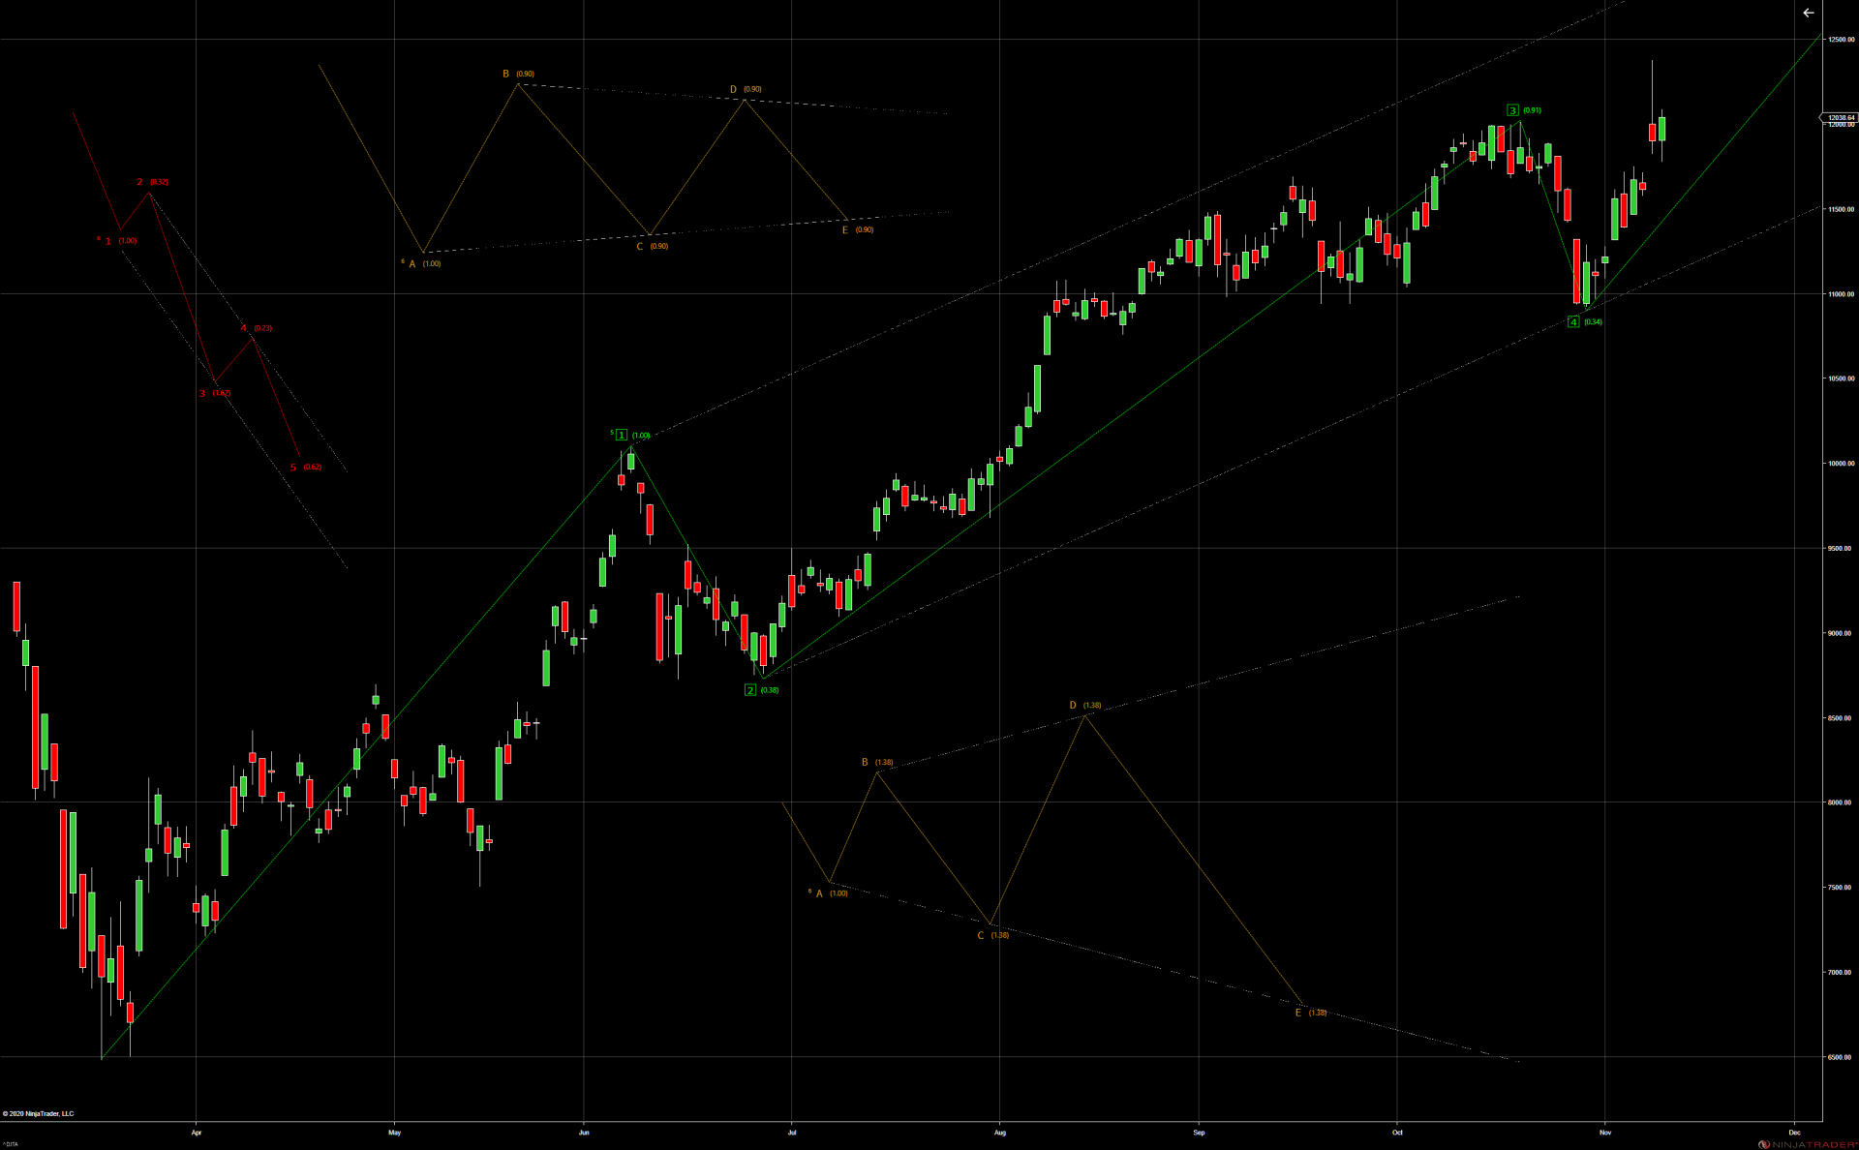Click the 10000.00 price axis label
This screenshot has height=1150, width=1859.
tap(1841, 464)
